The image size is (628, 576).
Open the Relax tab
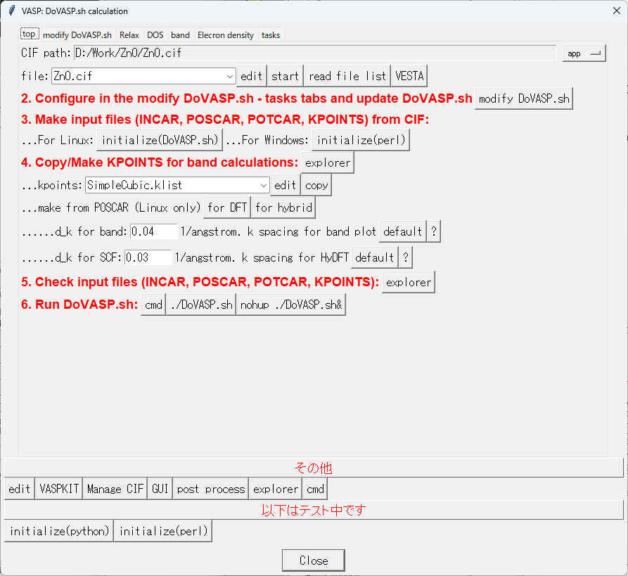pos(129,34)
